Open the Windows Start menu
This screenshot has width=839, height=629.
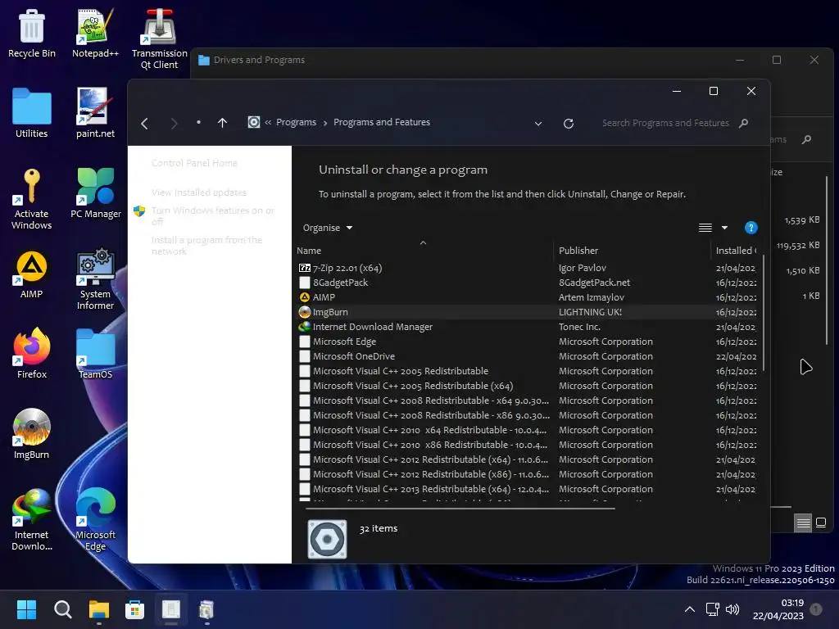(x=26, y=609)
